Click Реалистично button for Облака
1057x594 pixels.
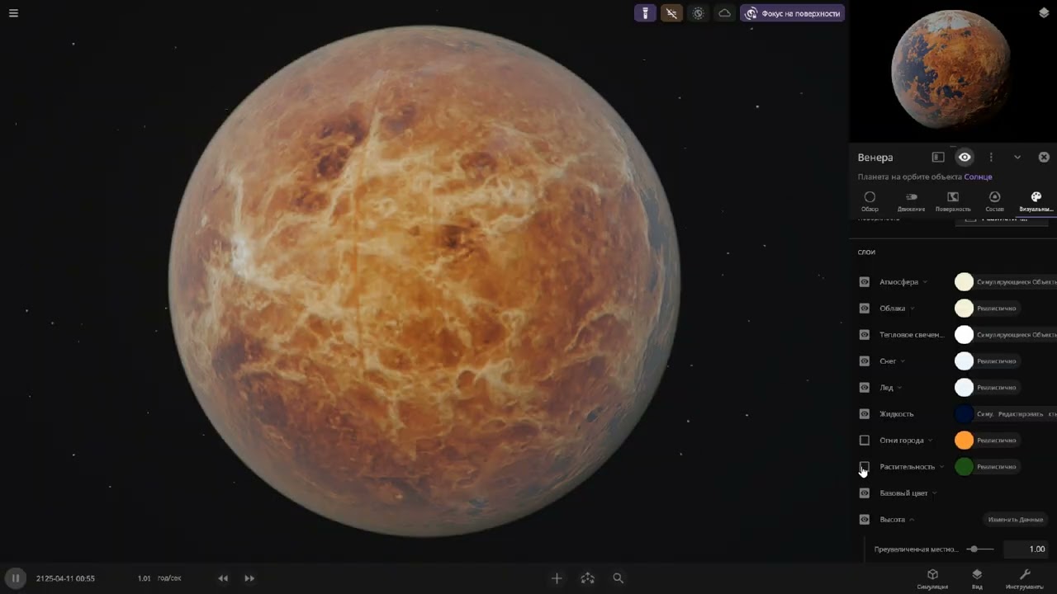[997, 309]
